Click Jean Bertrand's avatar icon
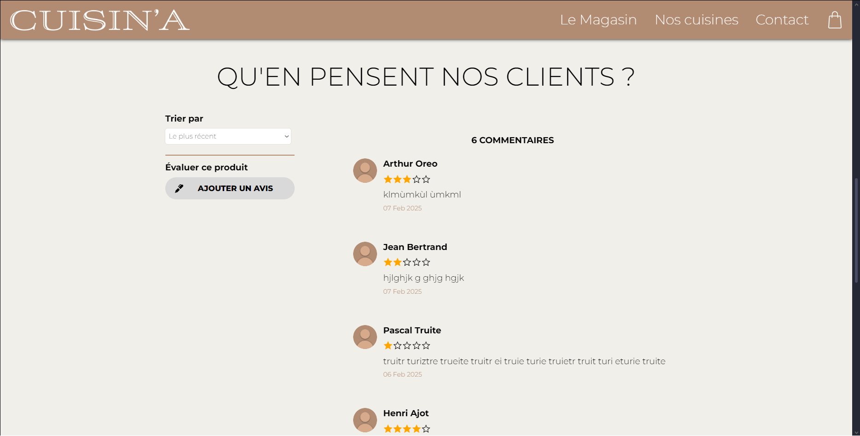This screenshot has height=436, width=860. click(x=365, y=254)
